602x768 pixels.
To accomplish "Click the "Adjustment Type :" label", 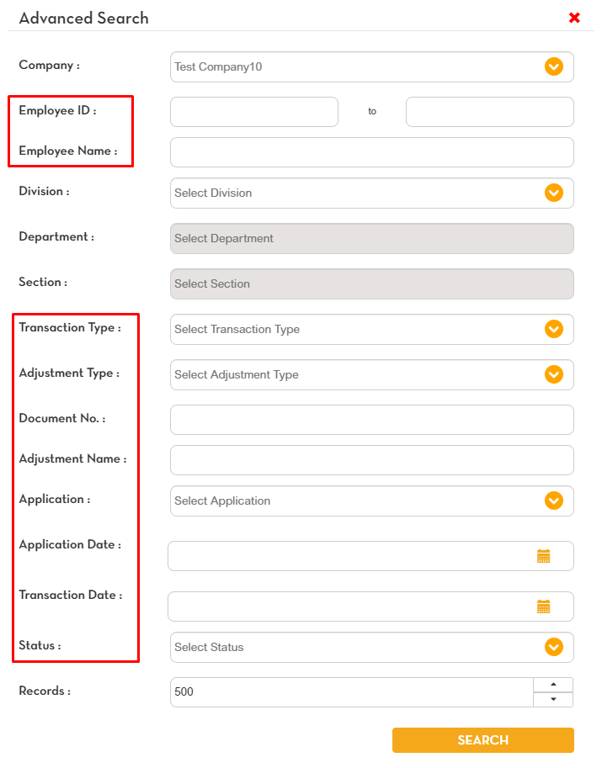I will click(69, 373).
